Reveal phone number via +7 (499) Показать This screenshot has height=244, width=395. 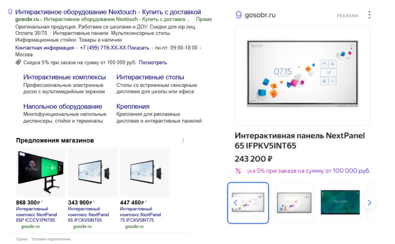point(114,48)
